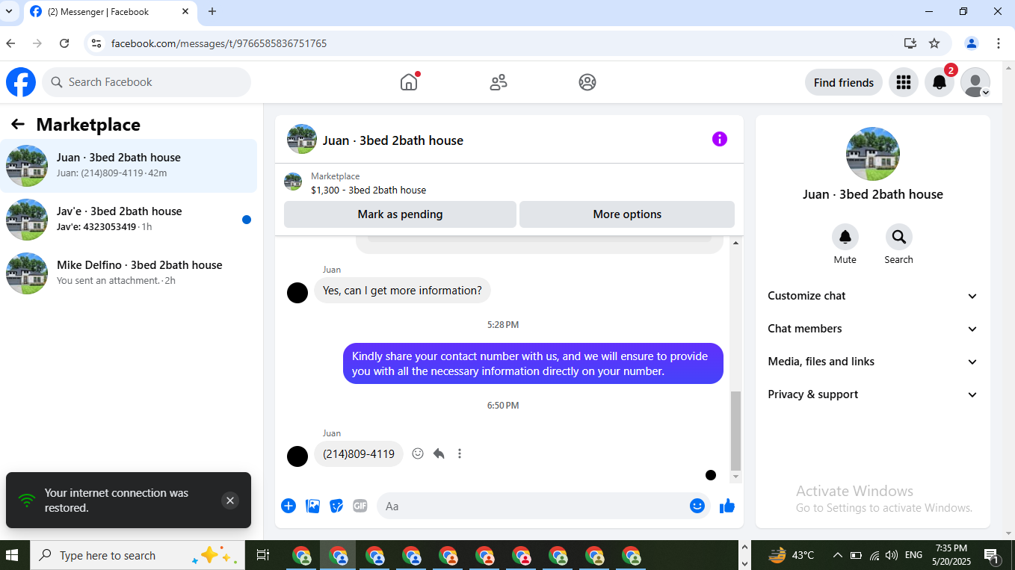Click Find friends button
The width and height of the screenshot is (1015, 570).
tap(844, 82)
